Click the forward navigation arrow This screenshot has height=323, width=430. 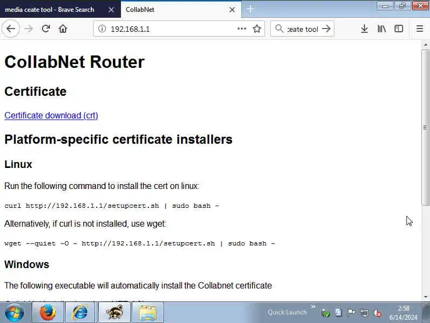tap(28, 29)
